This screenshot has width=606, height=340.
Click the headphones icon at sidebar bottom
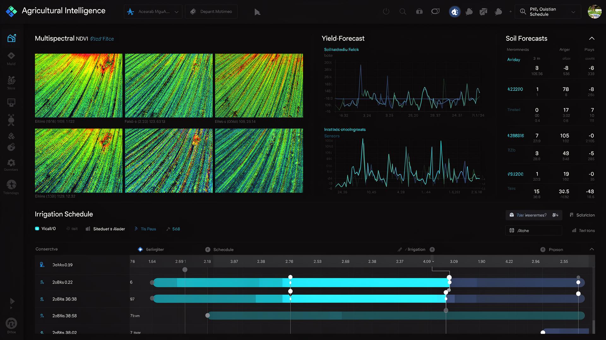(11, 323)
